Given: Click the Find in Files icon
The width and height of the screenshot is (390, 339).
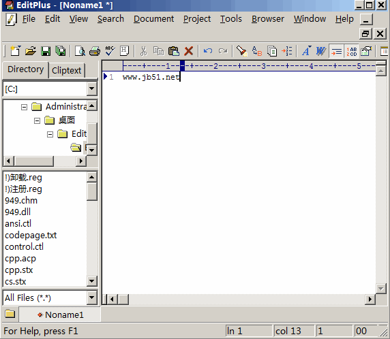Looking at the screenshot, I should [272, 51].
